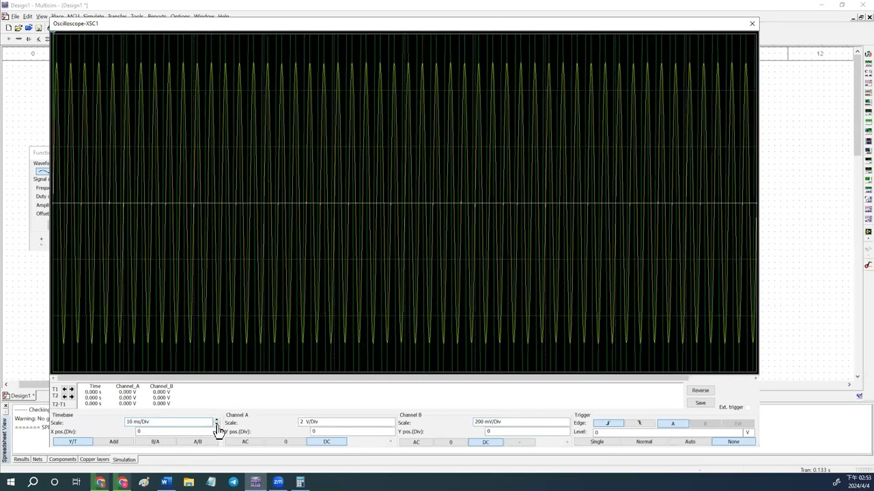Click the Reverse button

point(700,391)
